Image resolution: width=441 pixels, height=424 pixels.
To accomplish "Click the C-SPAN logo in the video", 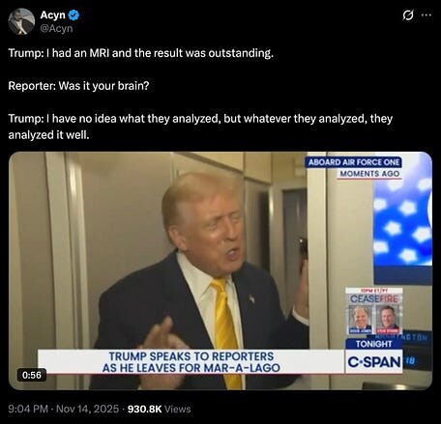I will point(374,362).
